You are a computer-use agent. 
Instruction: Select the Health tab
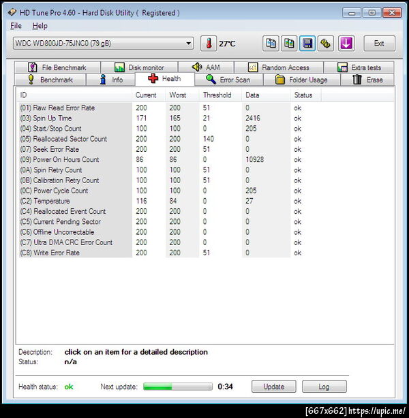[165, 79]
